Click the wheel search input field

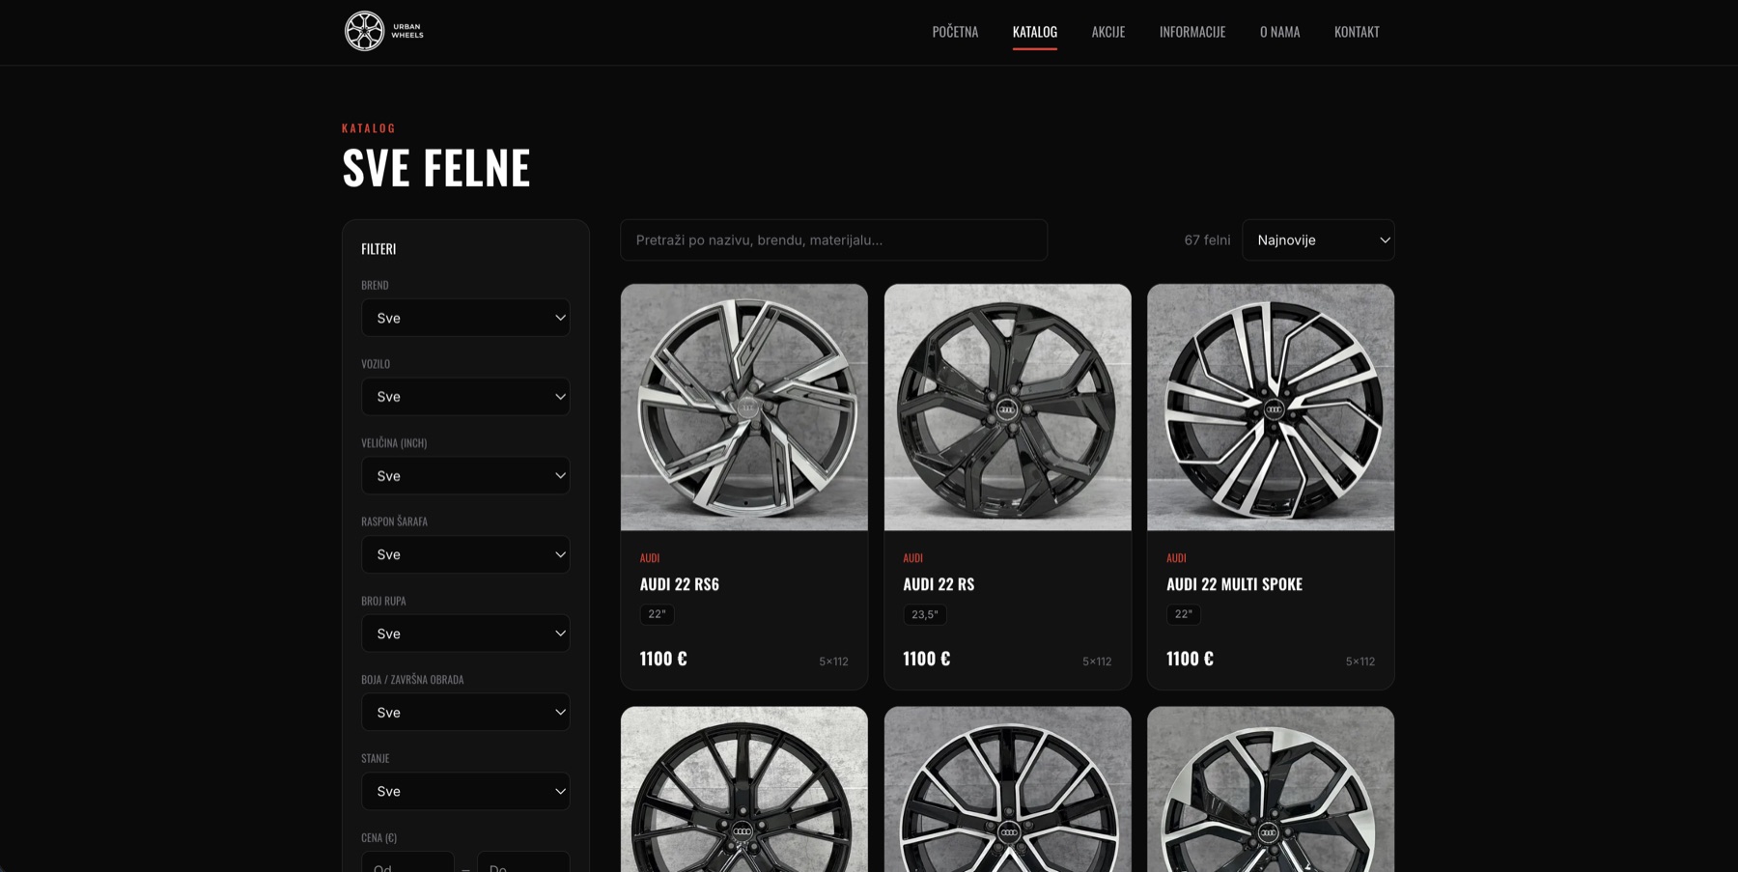pyautogui.click(x=834, y=239)
